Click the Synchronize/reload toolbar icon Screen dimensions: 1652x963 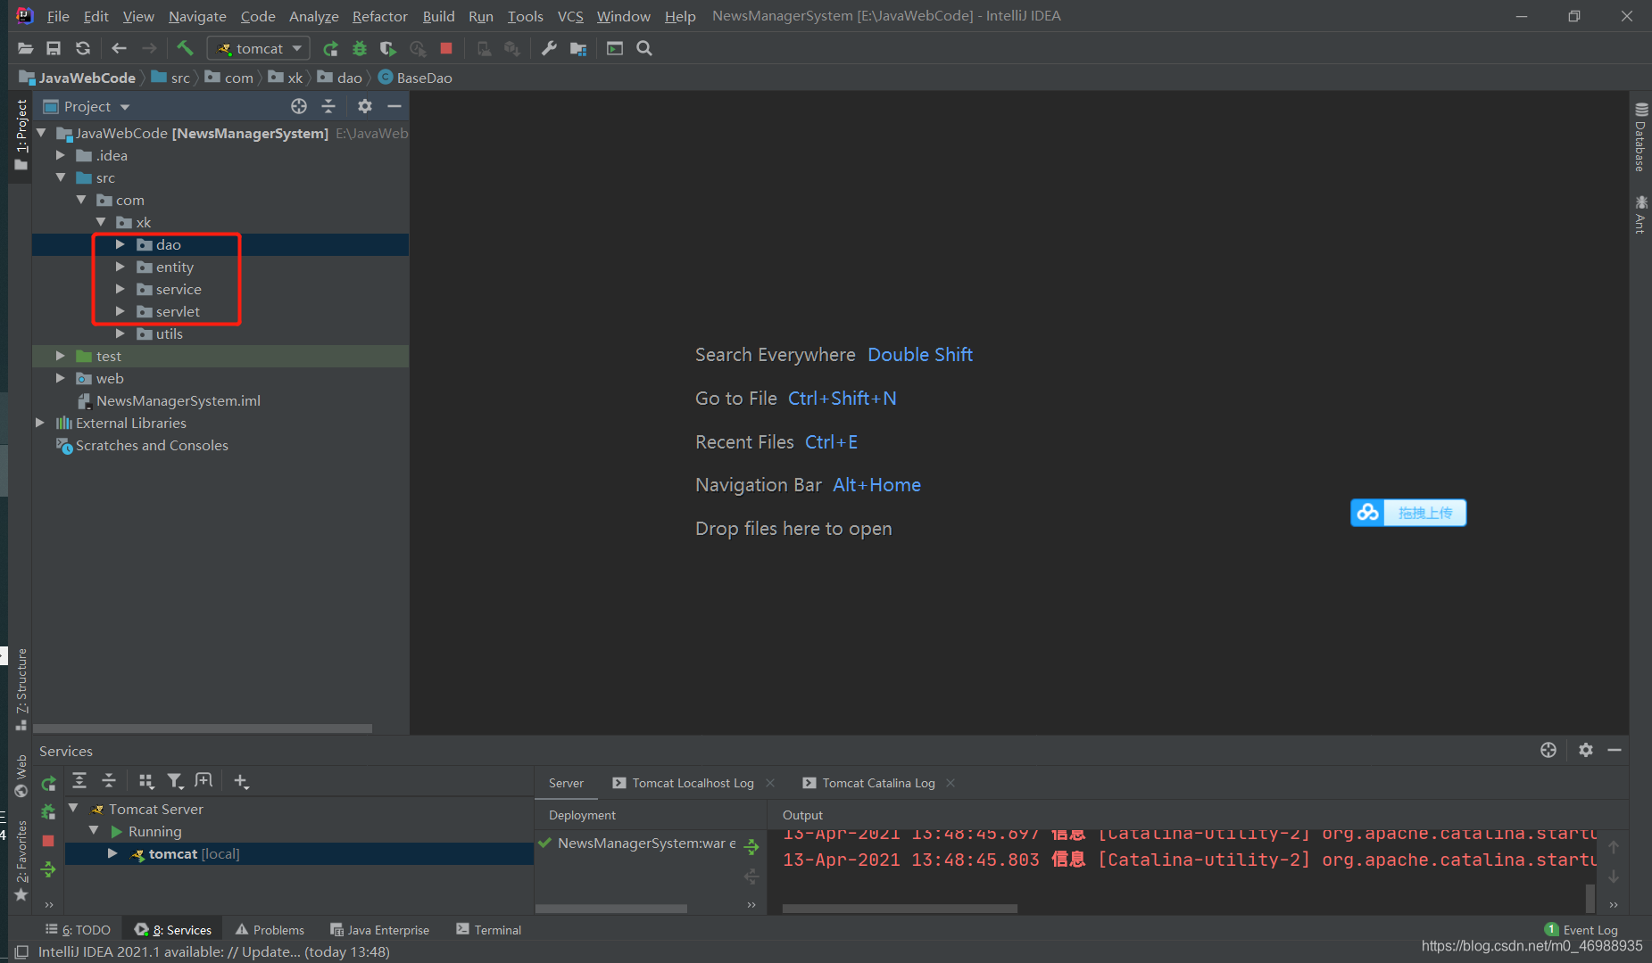(x=83, y=48)
